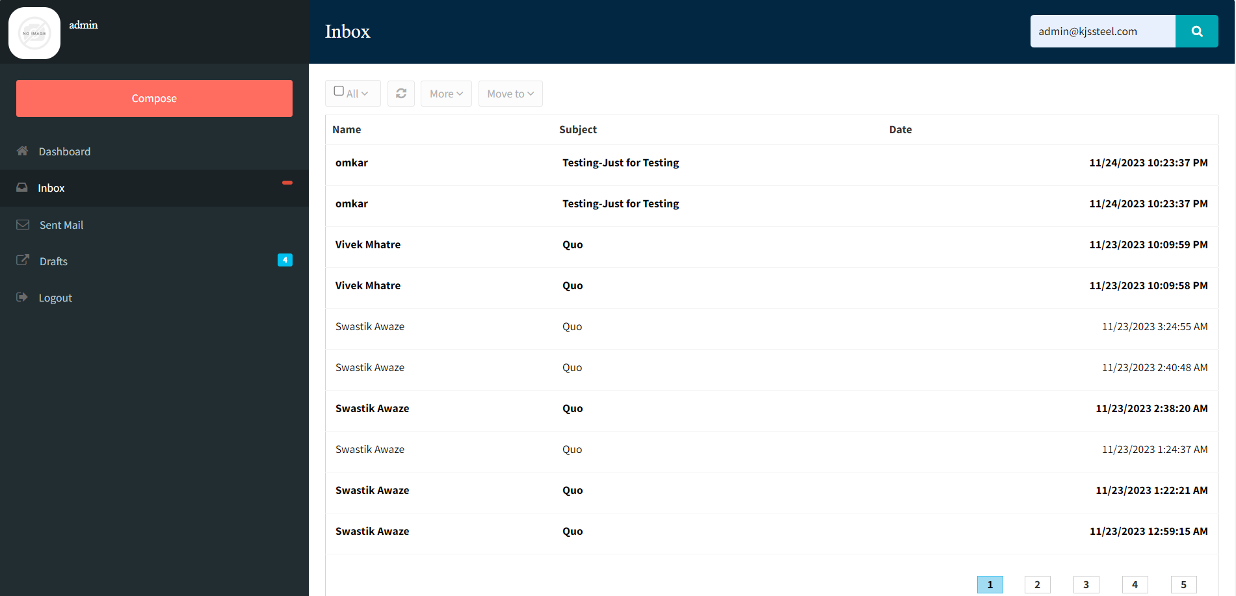Click the Drafts edit icon
1236x596 pixels.
point(23,260)
